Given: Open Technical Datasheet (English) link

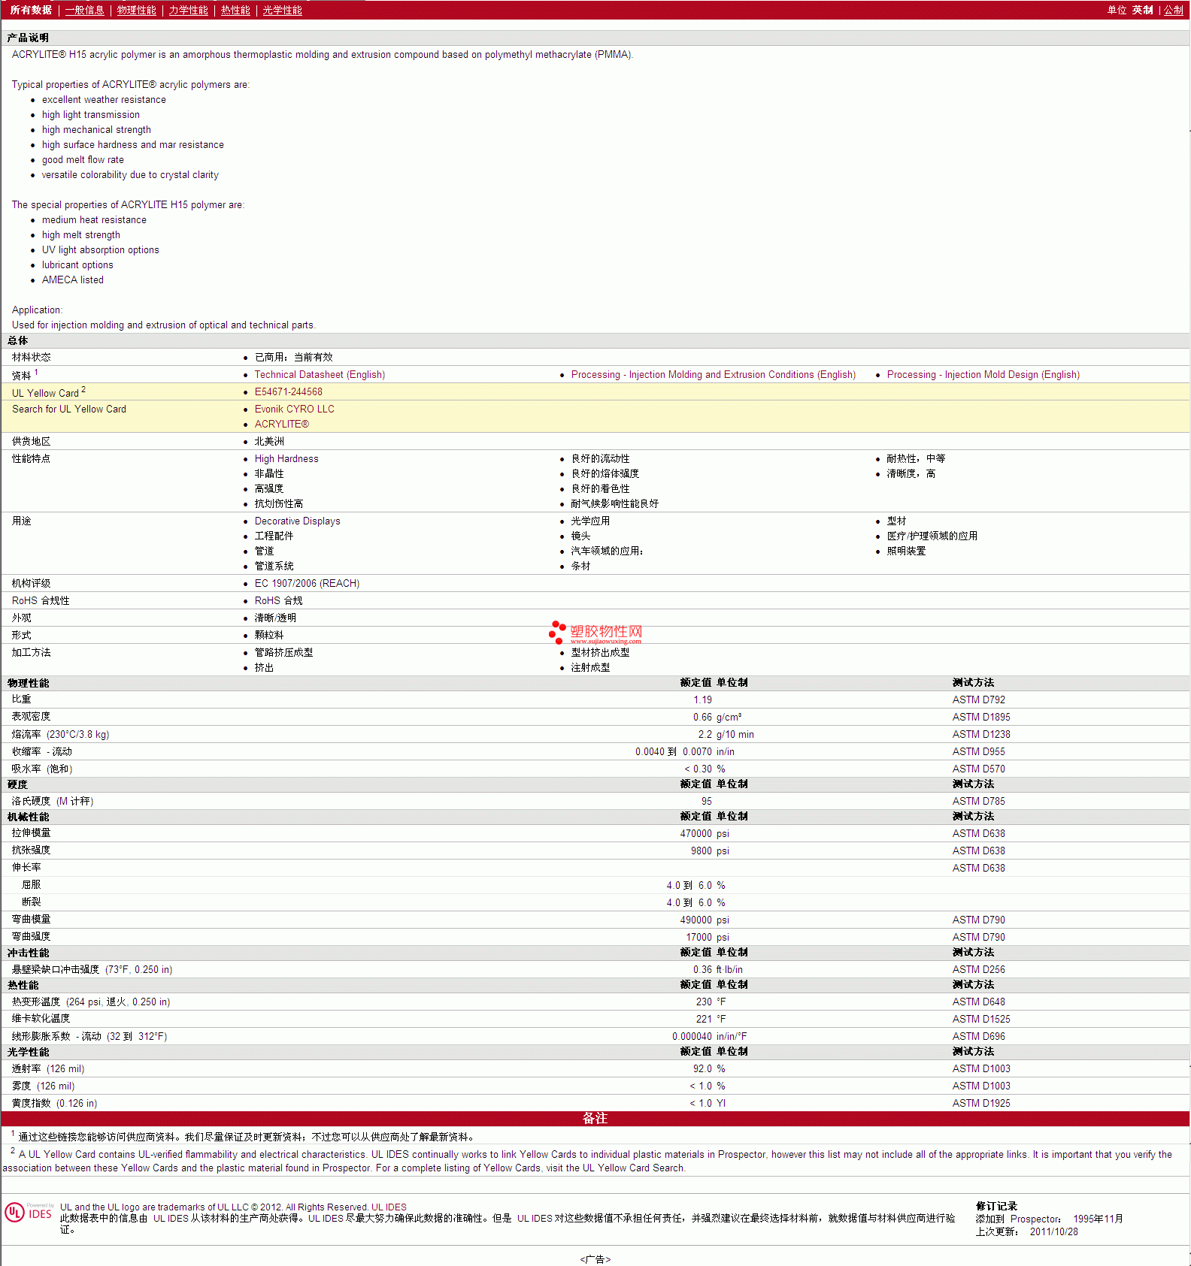Looking at the screenshot, I should pyautogui.click(x=320, y=374).
